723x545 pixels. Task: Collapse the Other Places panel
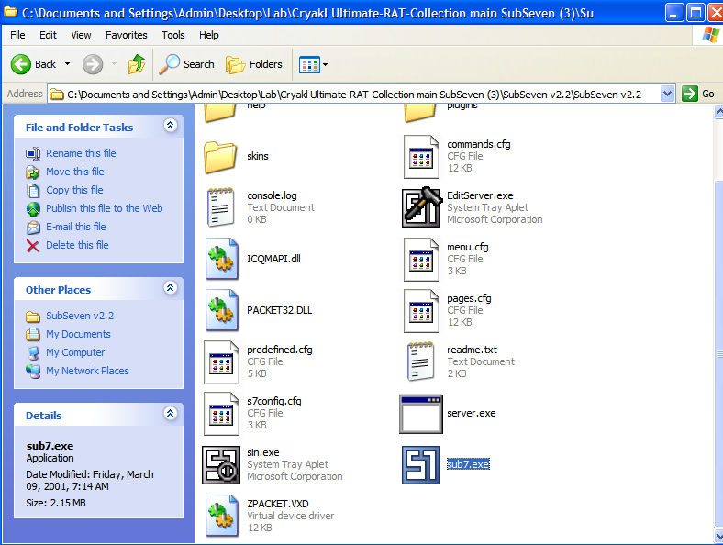(x=170, y=289)
